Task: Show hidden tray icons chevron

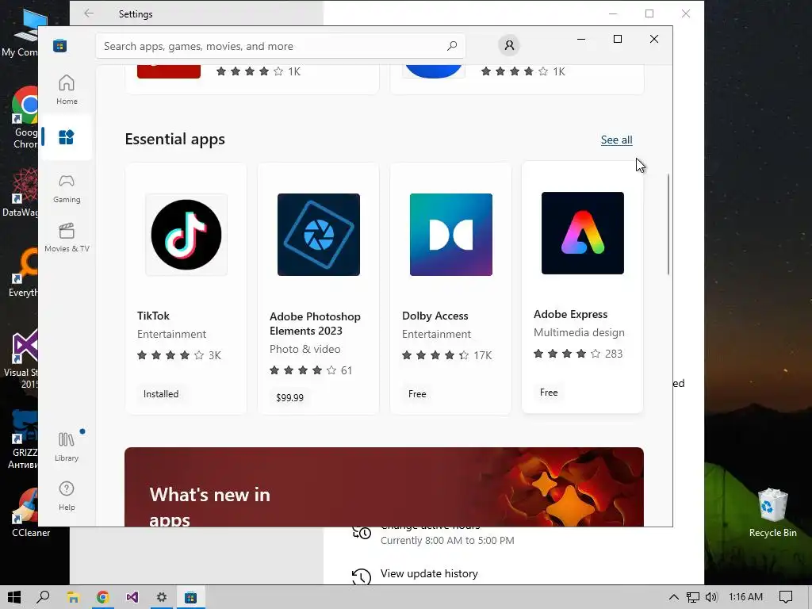Action: [x=673, y=597]
